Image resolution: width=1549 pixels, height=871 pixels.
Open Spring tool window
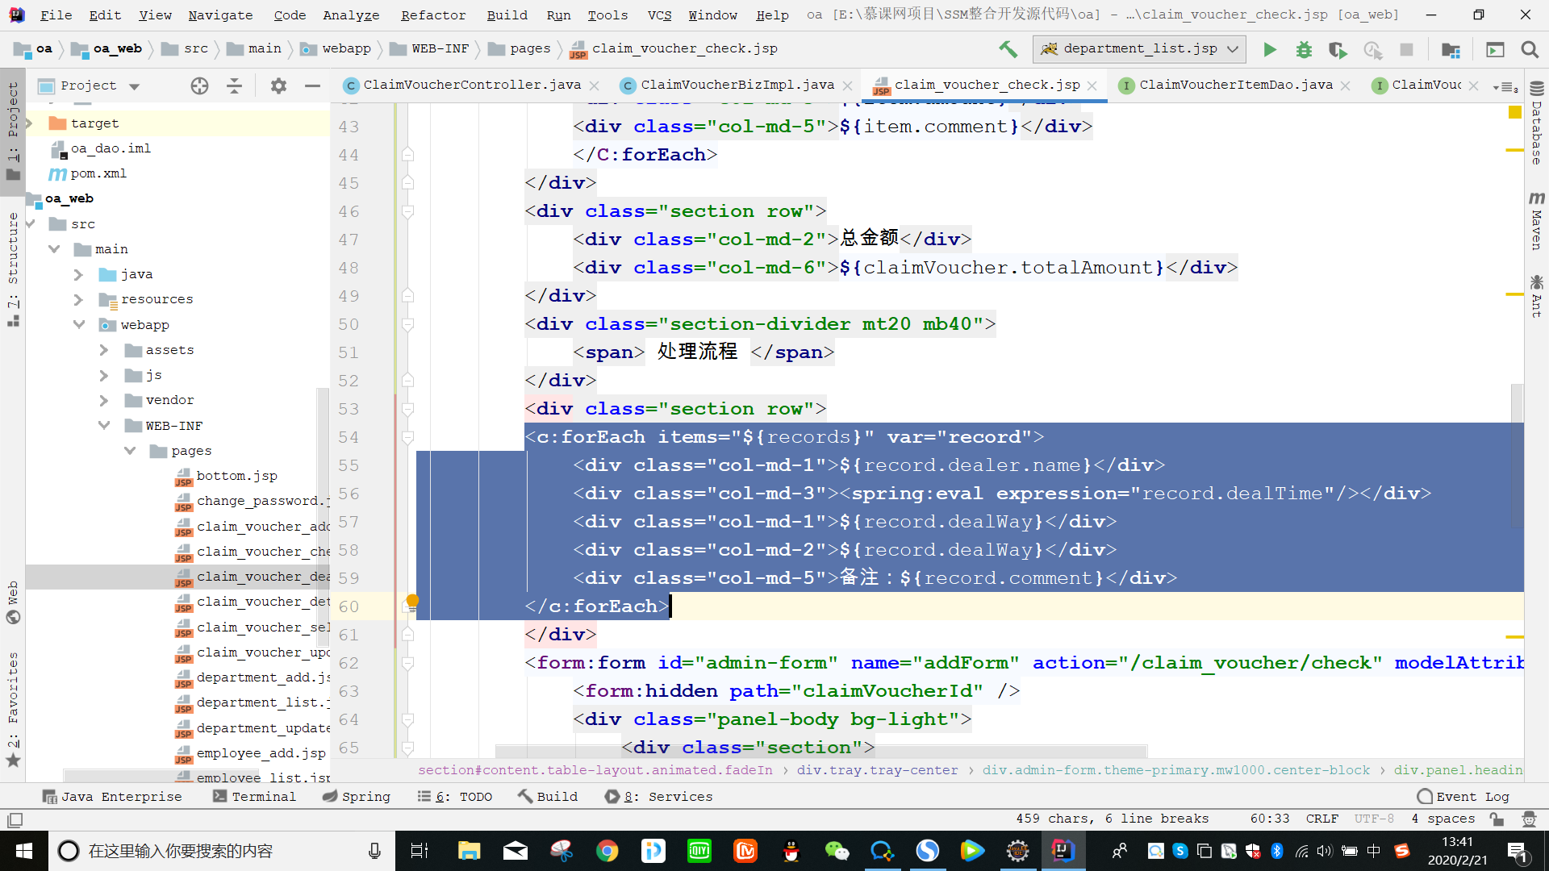pyautogui.click(x=356, y=796)
